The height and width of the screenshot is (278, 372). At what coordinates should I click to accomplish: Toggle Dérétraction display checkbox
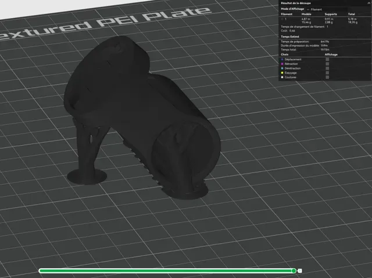point(327,68)
